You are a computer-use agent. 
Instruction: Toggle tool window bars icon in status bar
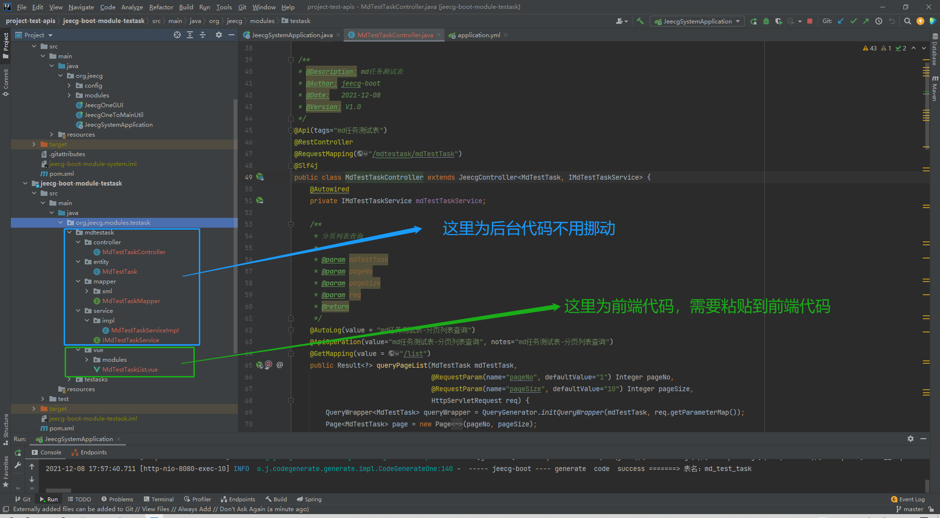6,509
